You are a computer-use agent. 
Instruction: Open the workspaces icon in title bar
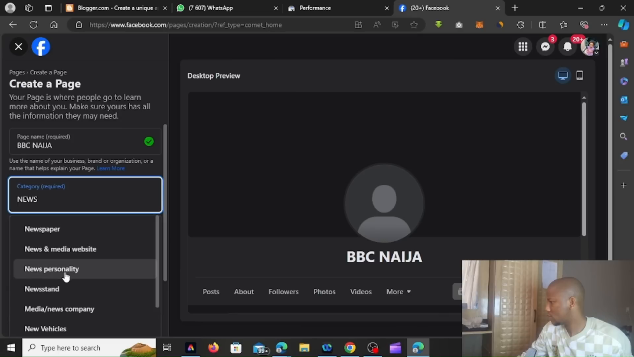(29, 8)
